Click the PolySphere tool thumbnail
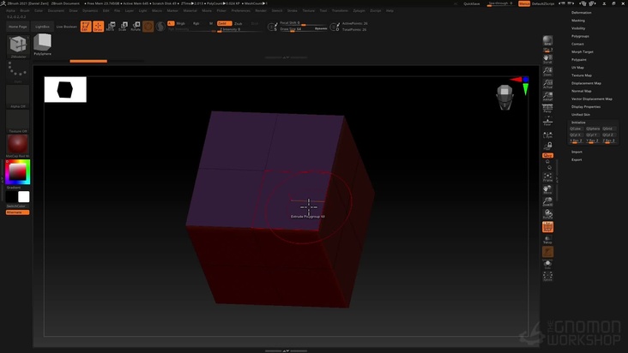628x353 pixels. point(43,43)
